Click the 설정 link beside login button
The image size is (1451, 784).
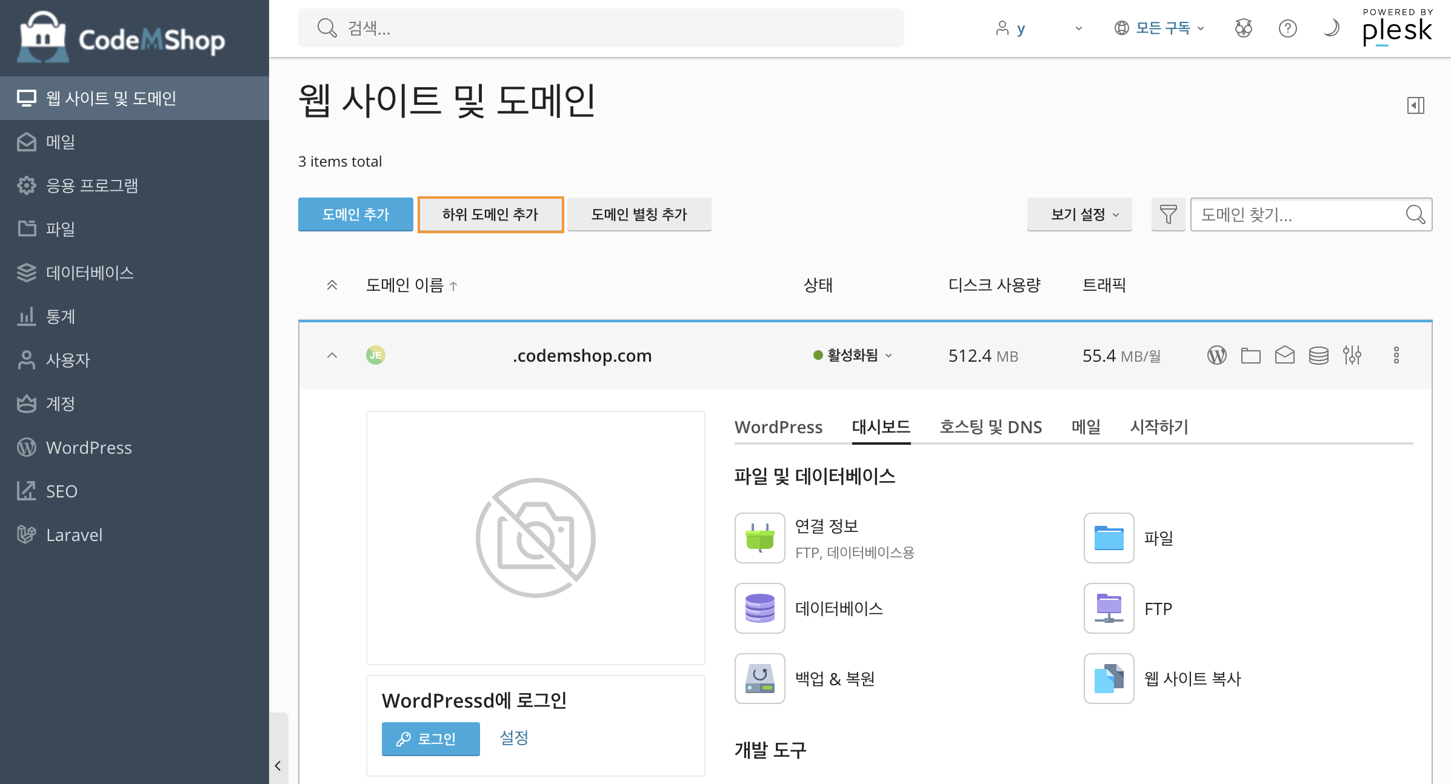[514, 738]
